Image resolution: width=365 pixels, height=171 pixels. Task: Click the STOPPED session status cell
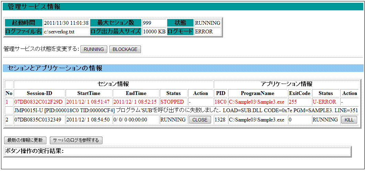(173, 102)
